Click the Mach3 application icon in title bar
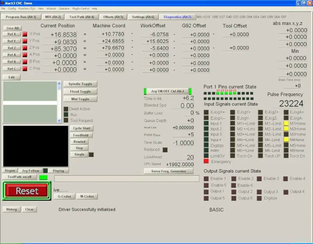This screenshot has height=244, width=313. tap(2, 3)
